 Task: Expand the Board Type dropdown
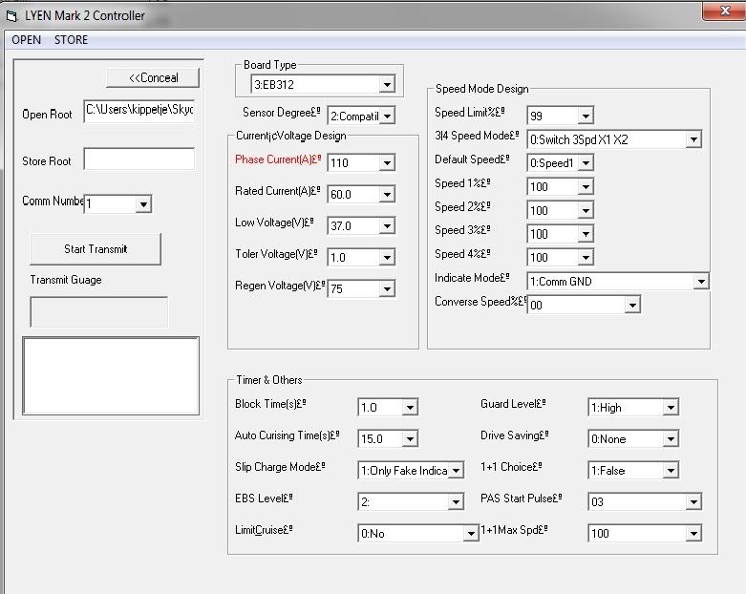tap(386, 85)
